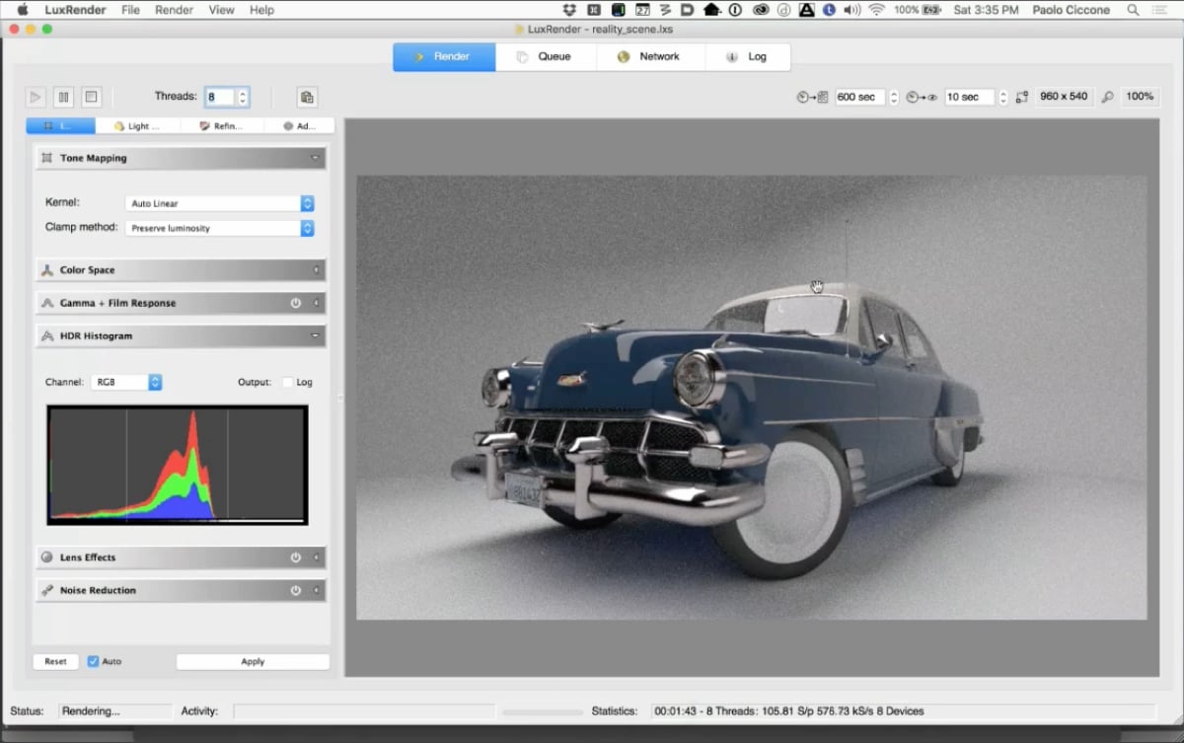Screen dimensions: 1184x743
Task: Open the Apple menu
Action: (x=23, y=10)
